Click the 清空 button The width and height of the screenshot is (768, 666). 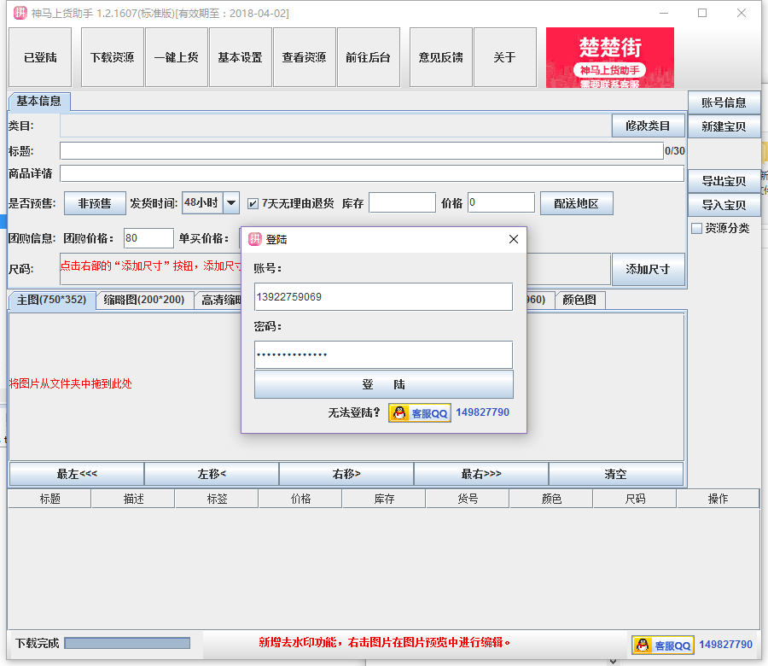[x=615, y=474]
